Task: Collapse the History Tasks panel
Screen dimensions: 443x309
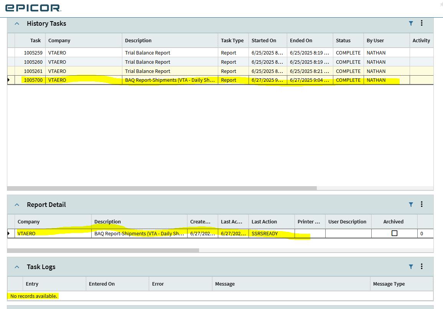Action: pyautogui.click(x=17, y=23)
